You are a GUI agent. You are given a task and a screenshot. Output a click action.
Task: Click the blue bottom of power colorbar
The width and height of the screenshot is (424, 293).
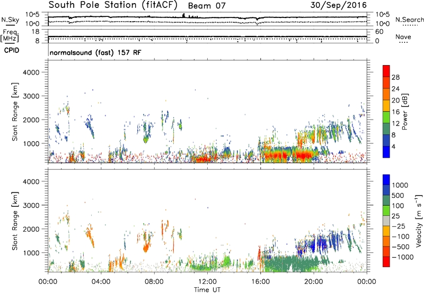coord(386,152)
